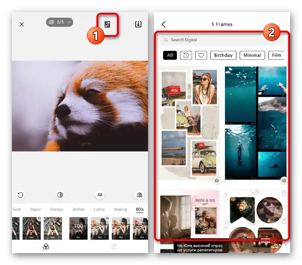Select the Orange filter category
This screenshot has height=265, width=302.
click(56, 209)
